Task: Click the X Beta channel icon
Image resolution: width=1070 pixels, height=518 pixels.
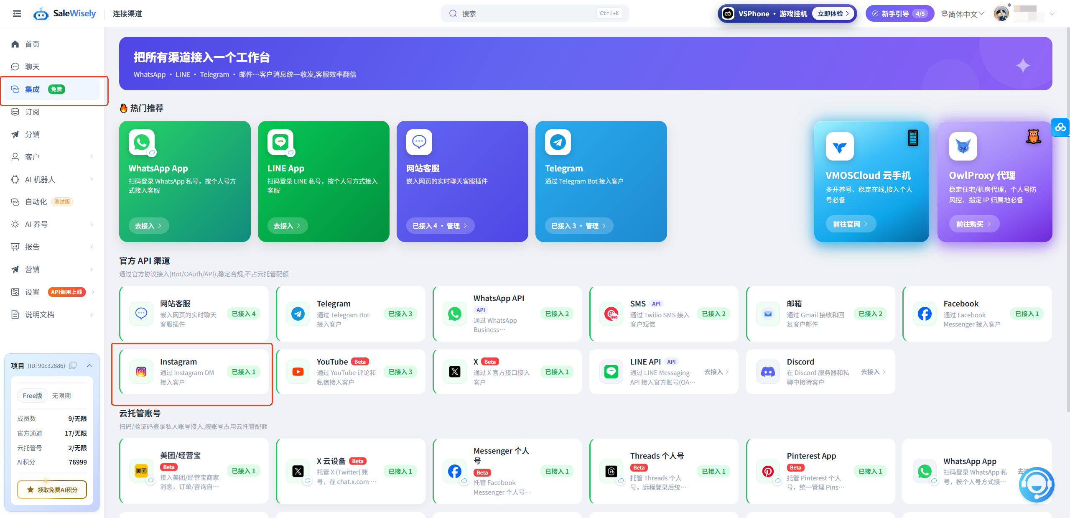Action: coord(455,372)
